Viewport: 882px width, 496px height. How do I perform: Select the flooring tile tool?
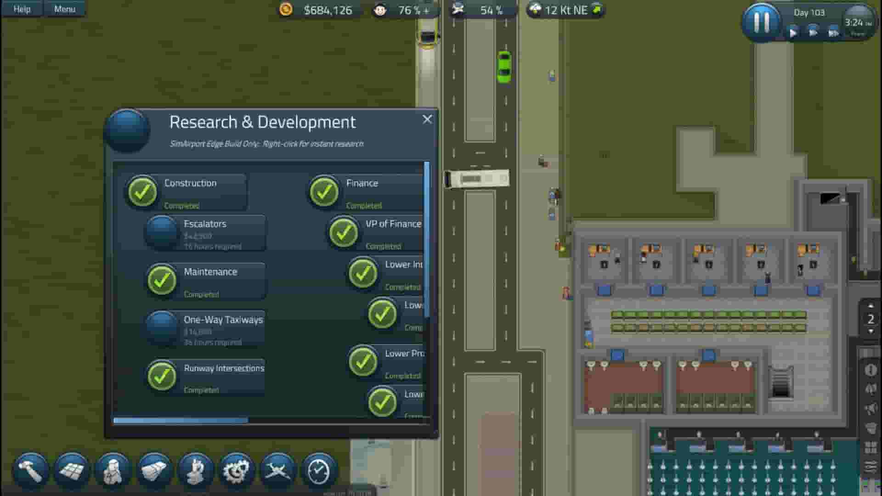[72, 470]
